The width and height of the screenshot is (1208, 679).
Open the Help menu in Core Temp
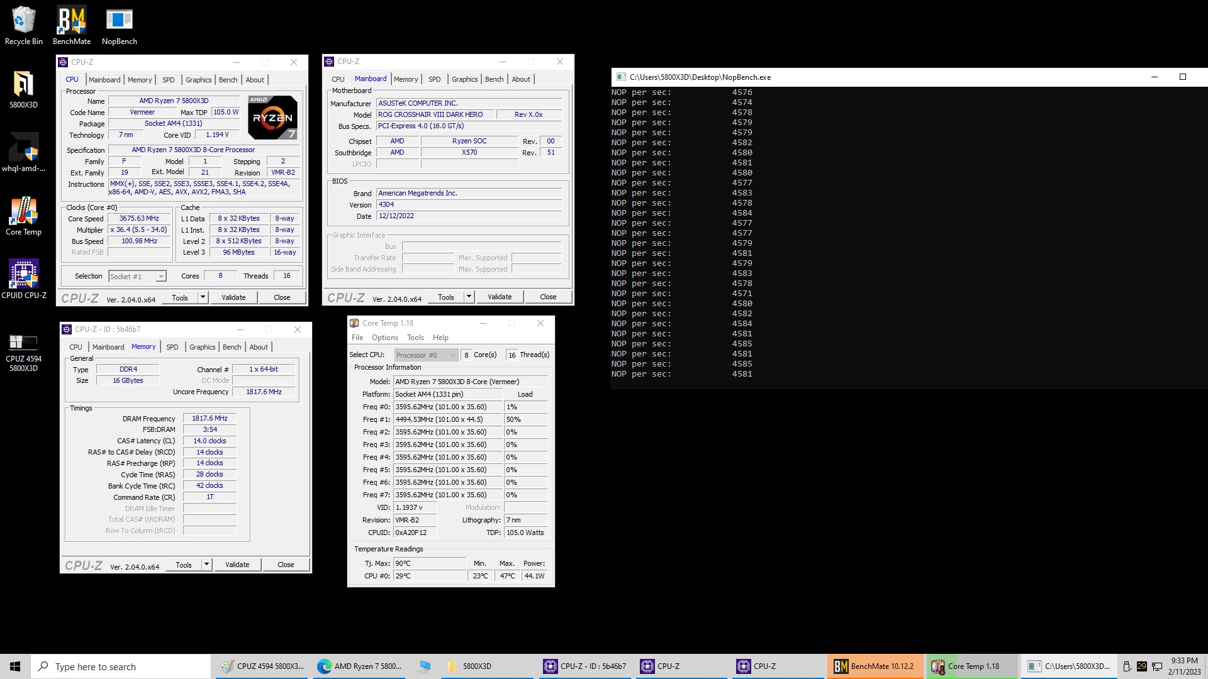(x=440, y=338)
